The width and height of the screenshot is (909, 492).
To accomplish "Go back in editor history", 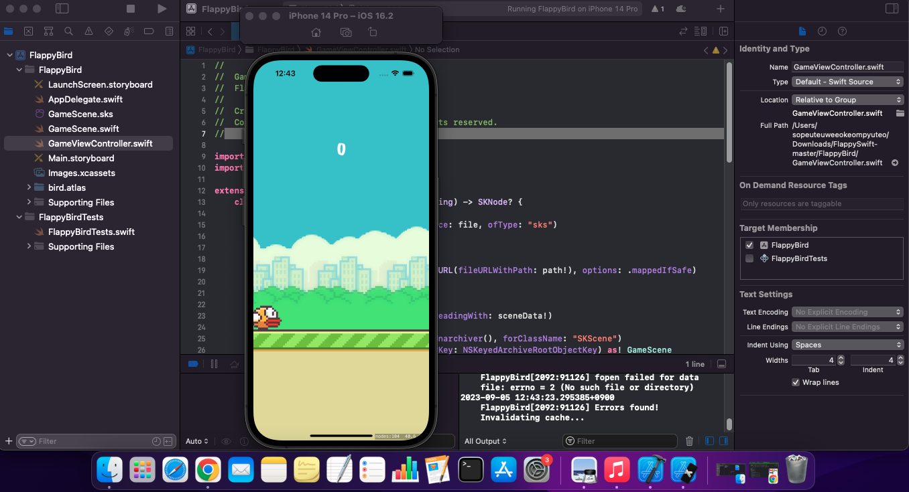I will [210, 31].
